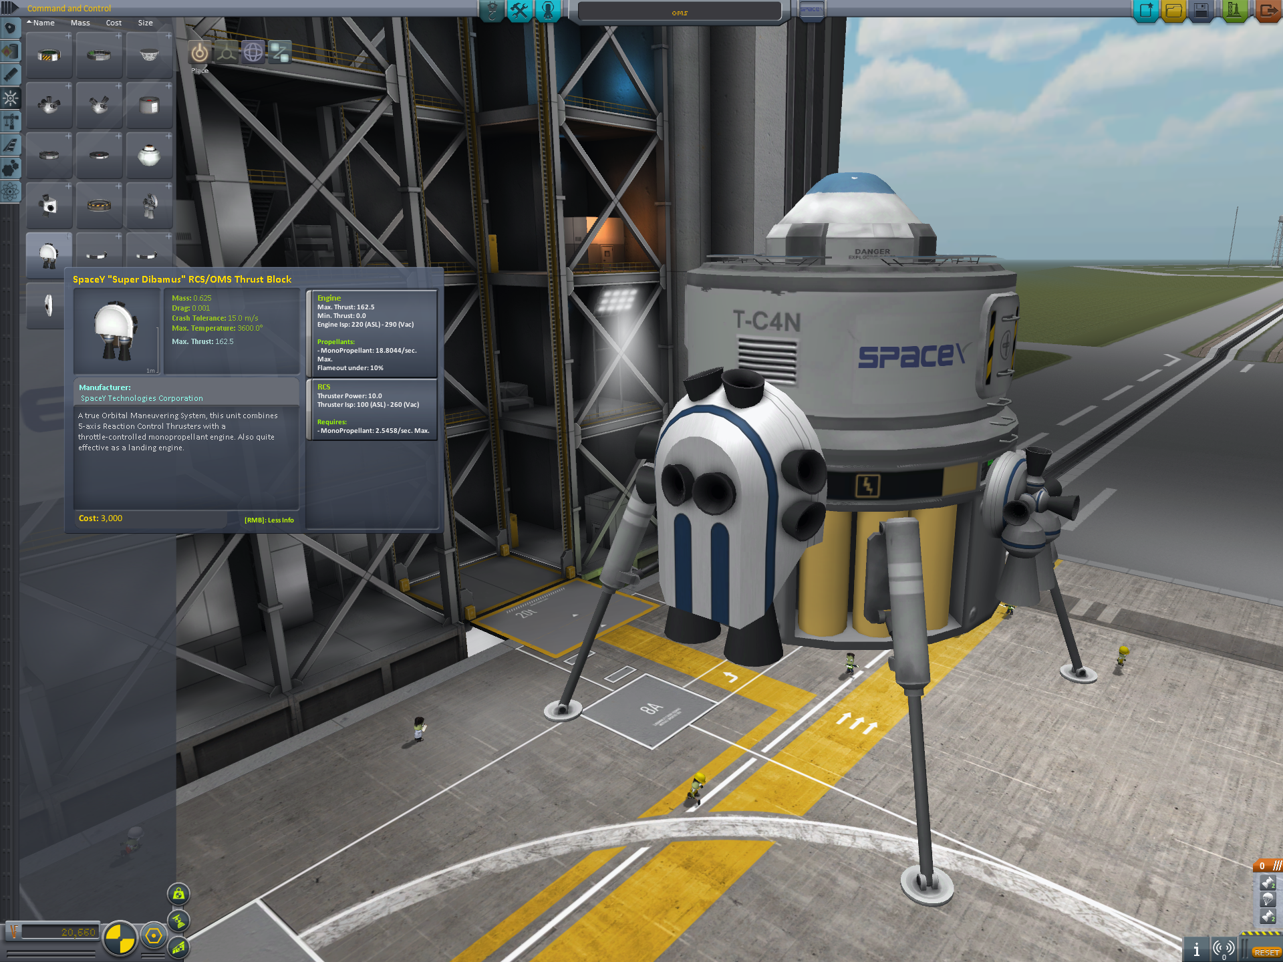
Task: Toggle angle snap hexagon button
Action: [x=154, y=935]
